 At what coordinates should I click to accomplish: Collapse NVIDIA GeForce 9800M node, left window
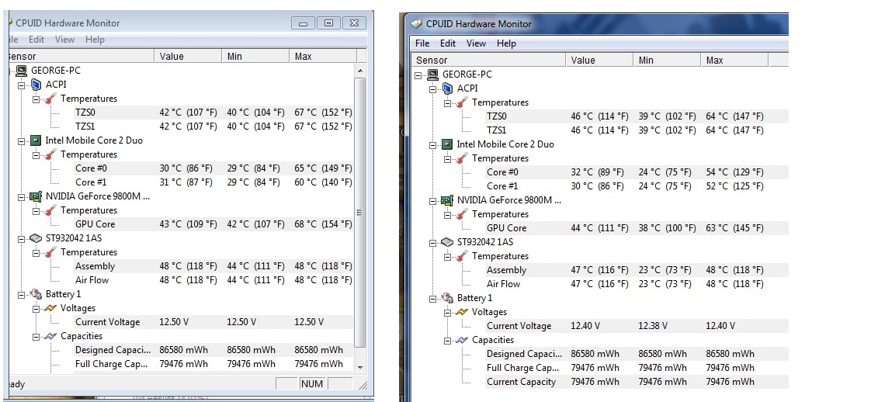point(22,196)
